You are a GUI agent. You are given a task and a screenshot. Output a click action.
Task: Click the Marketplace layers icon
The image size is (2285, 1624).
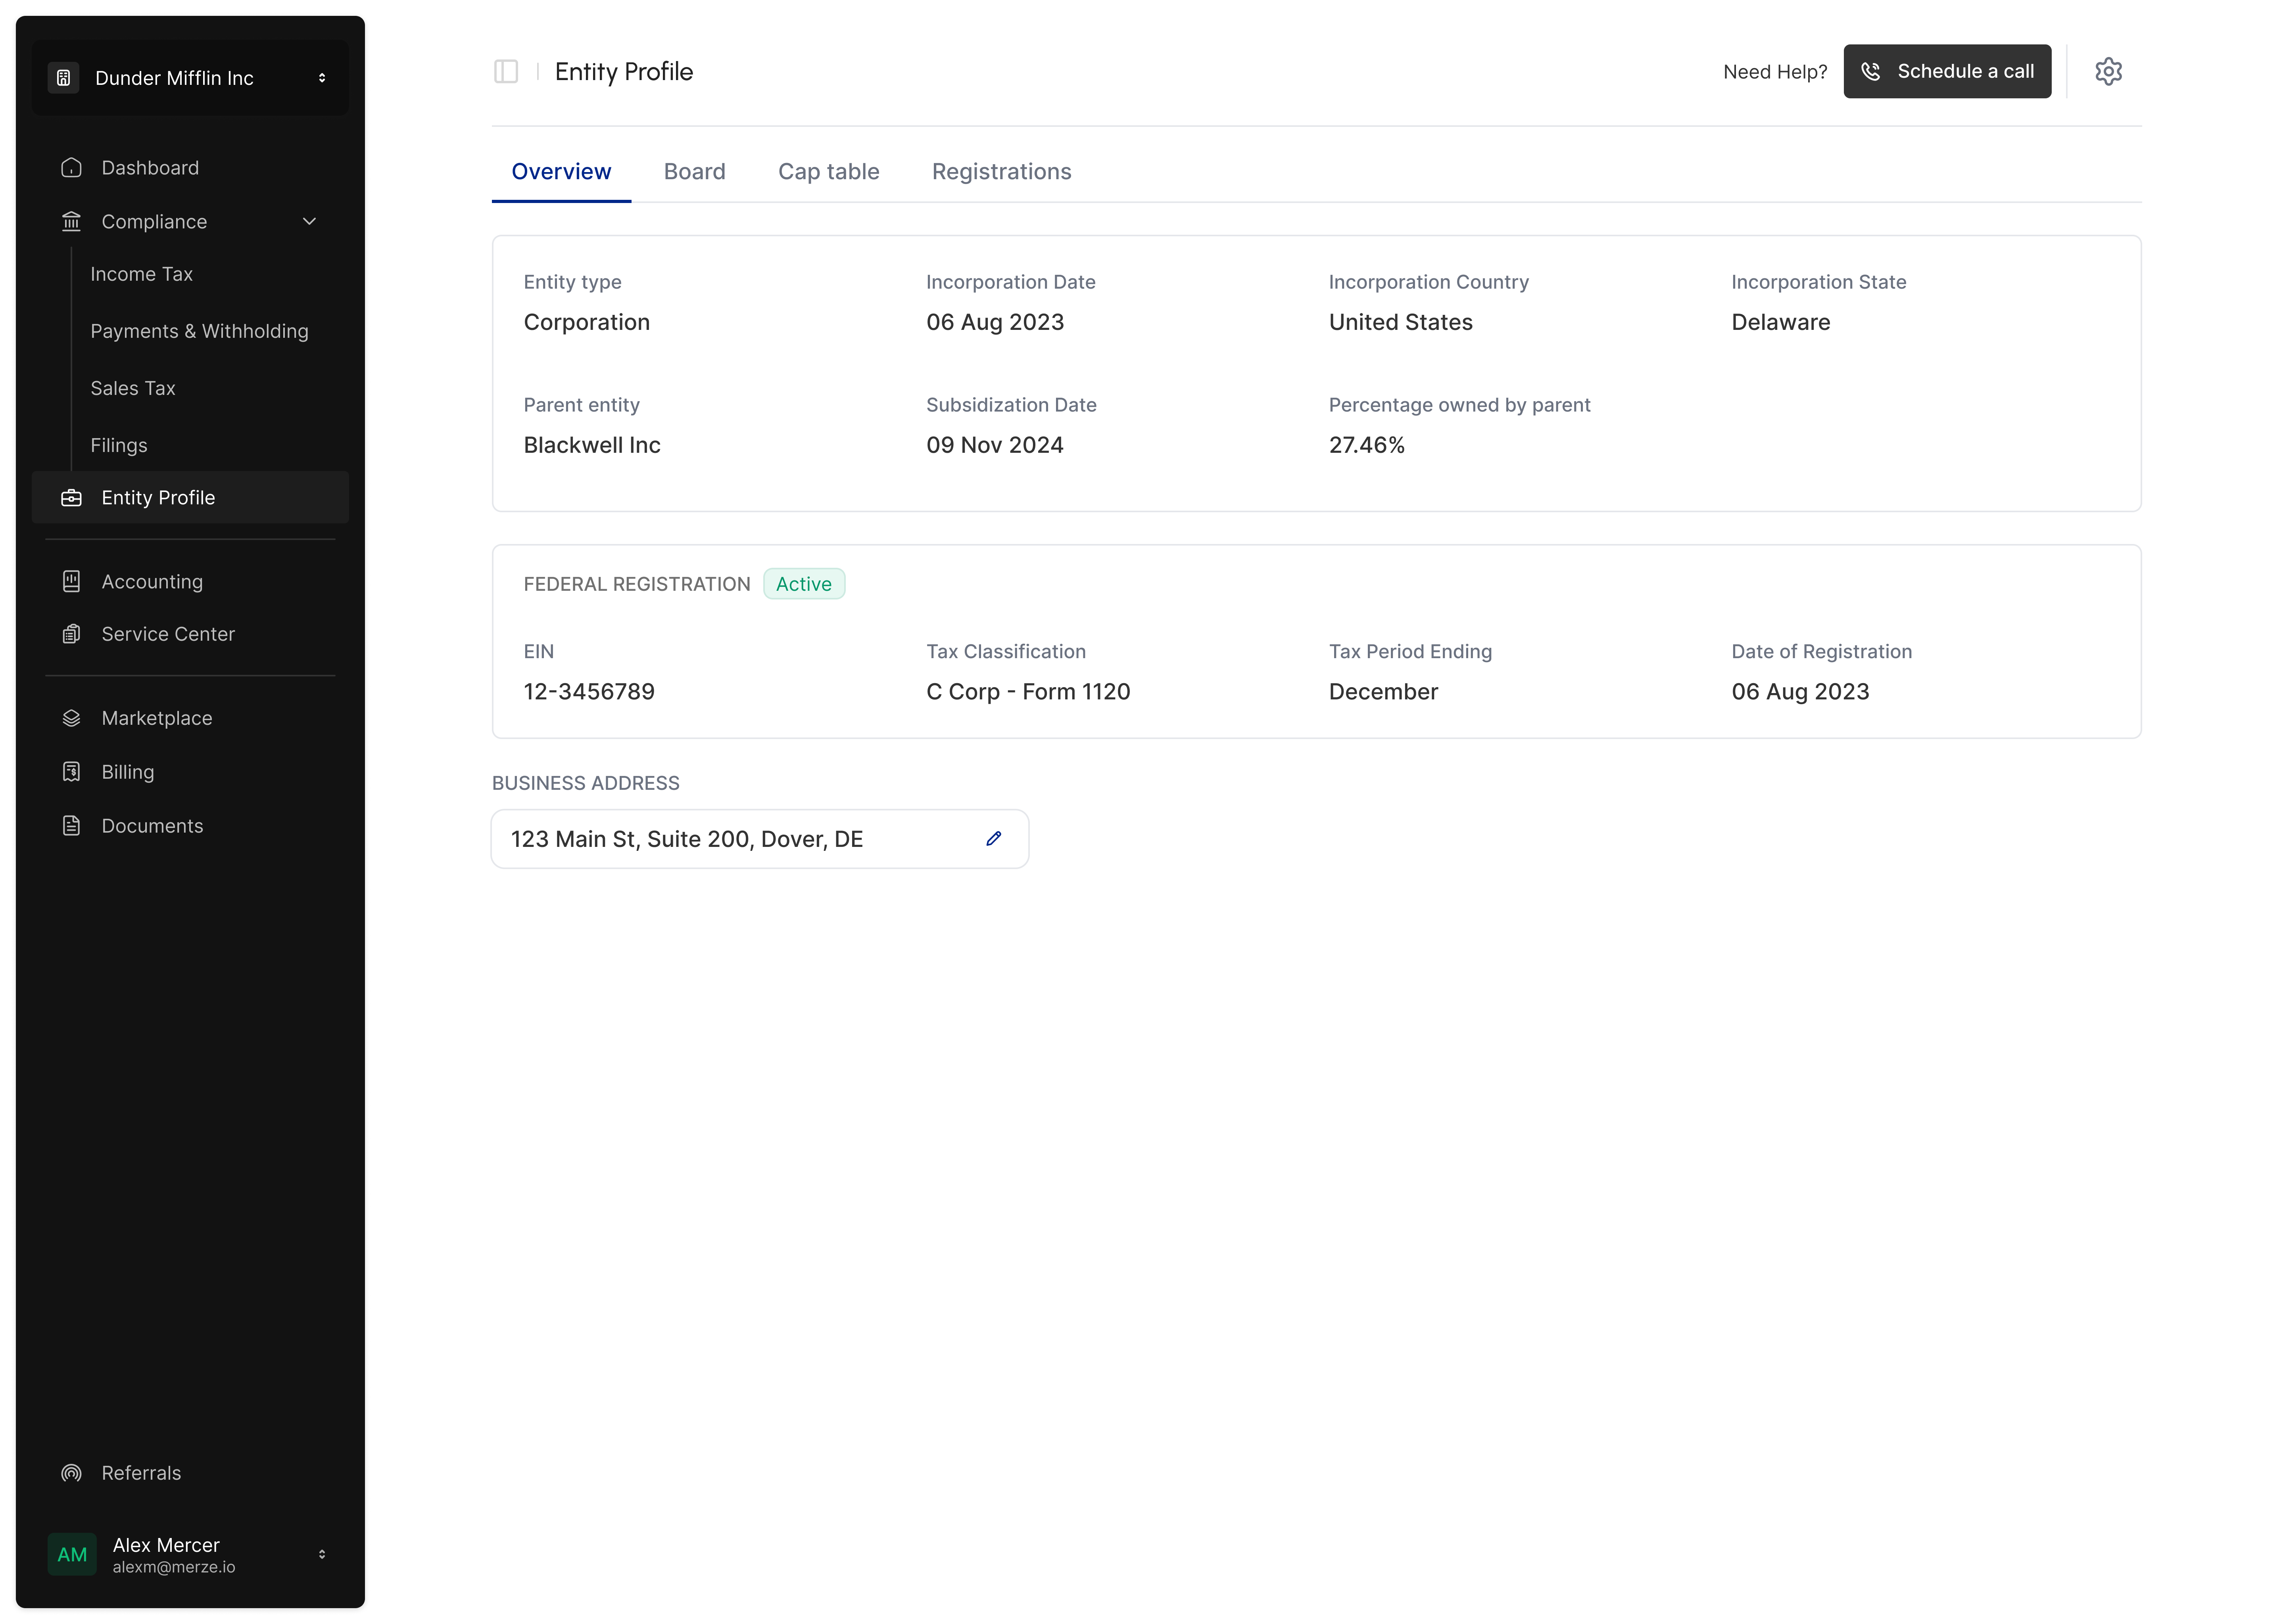click(x=71, y=718)
